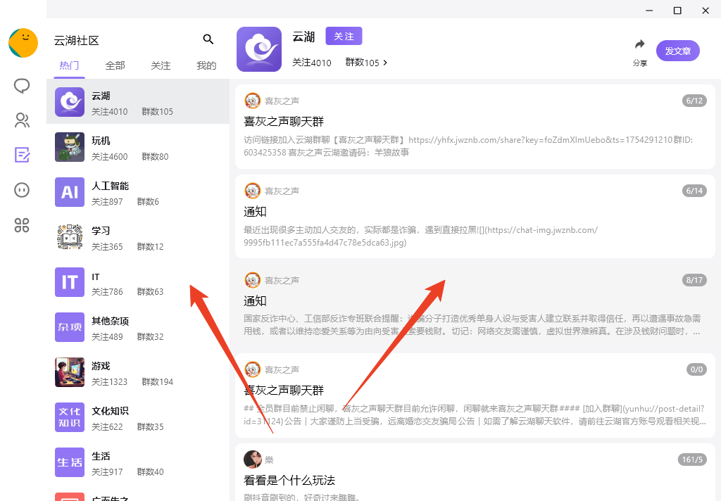This screenshot has height=501, width=721.
Task: Click the 发文章 publish button
Action: tap(677, 51)
